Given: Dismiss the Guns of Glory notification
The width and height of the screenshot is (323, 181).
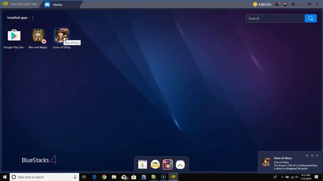Looking at the screenshot, I should coord(317,155).
